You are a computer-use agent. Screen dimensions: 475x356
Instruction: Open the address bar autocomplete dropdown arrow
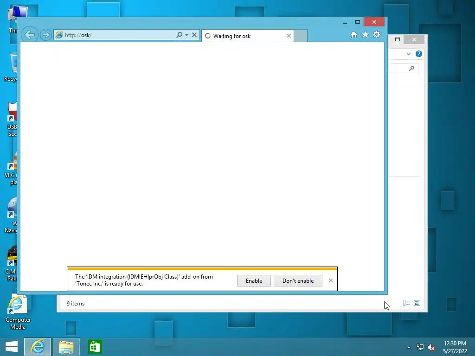click(186, 35)
